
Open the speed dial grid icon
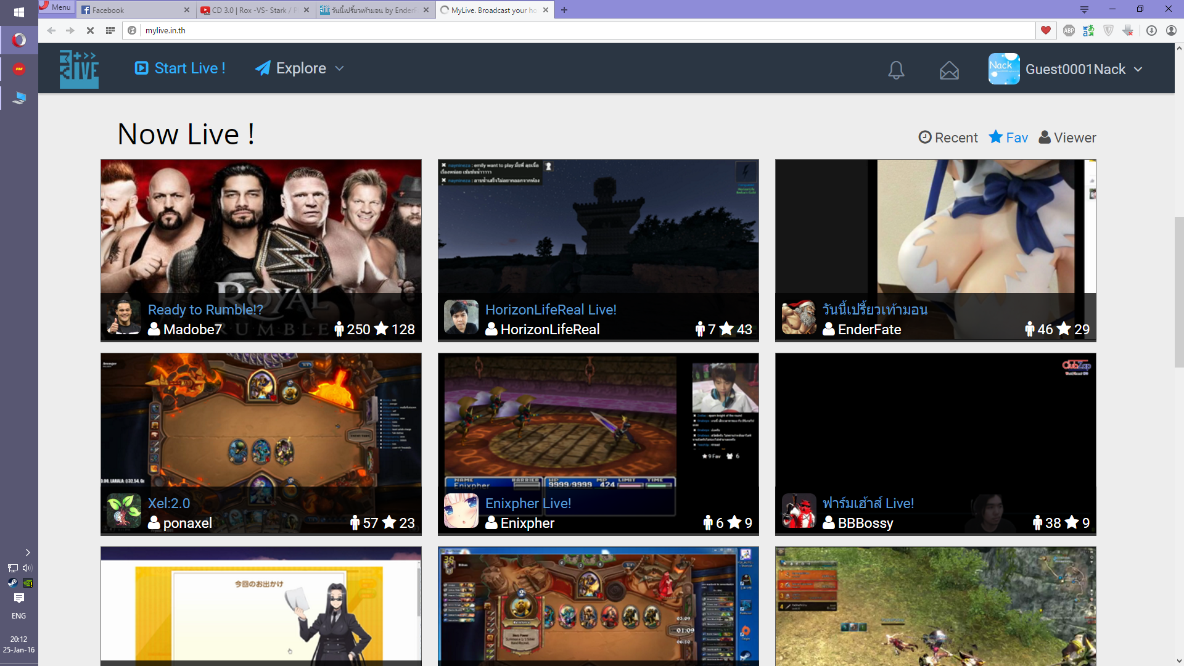110,30
